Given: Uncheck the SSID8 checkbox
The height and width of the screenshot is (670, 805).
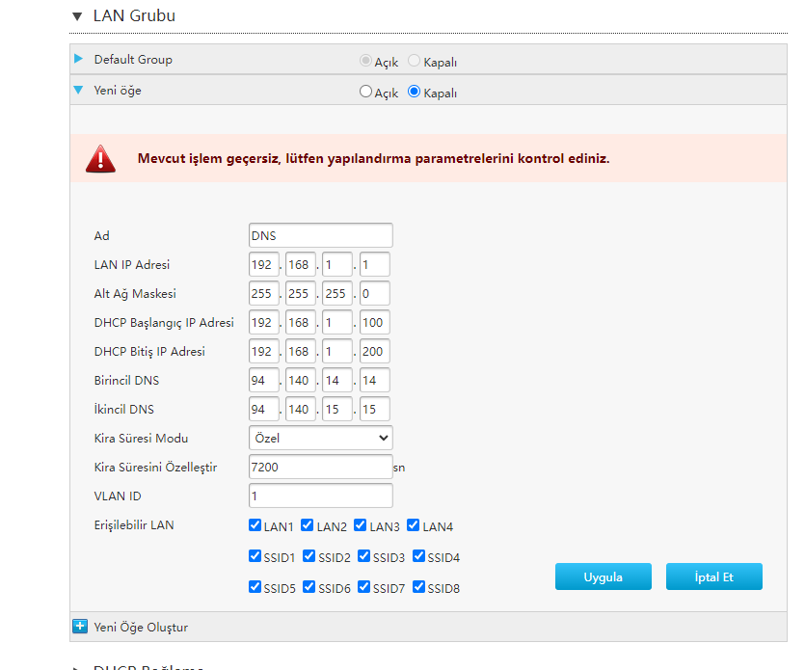Looking at the screenshot, I should pos(419,586).
